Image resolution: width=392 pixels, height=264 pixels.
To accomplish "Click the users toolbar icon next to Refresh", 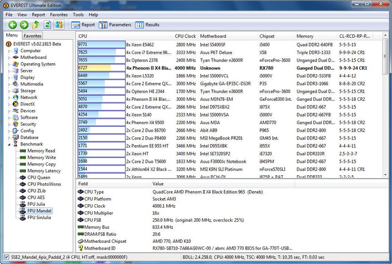I will tap(59, 24).
